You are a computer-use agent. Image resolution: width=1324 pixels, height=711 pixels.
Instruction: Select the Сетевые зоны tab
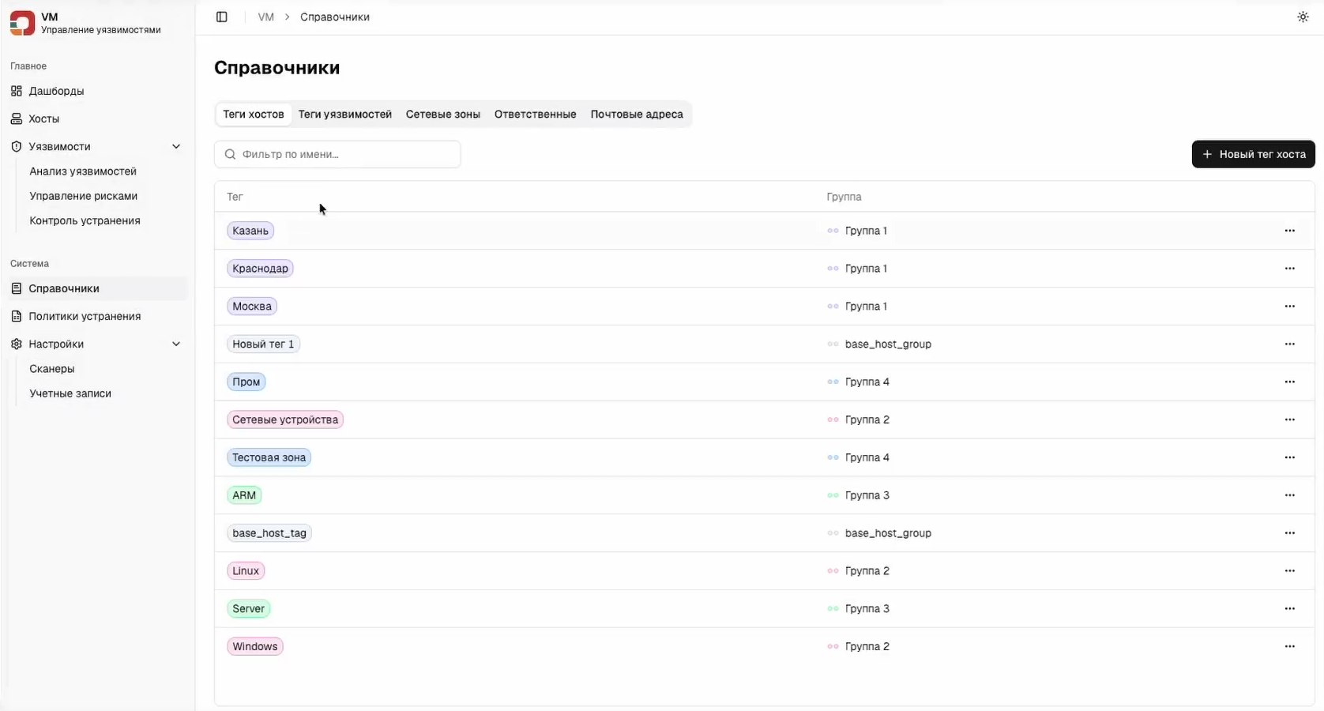point(442,115)
